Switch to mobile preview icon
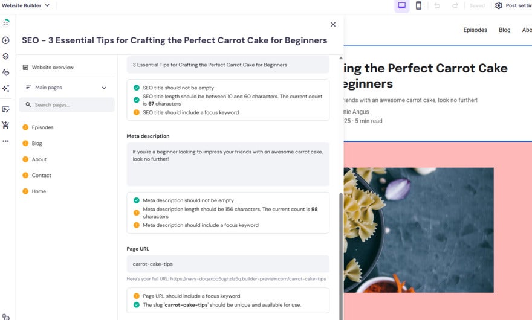Image resolution: width=532 pixels, height=320 pixels. [418, 5]
